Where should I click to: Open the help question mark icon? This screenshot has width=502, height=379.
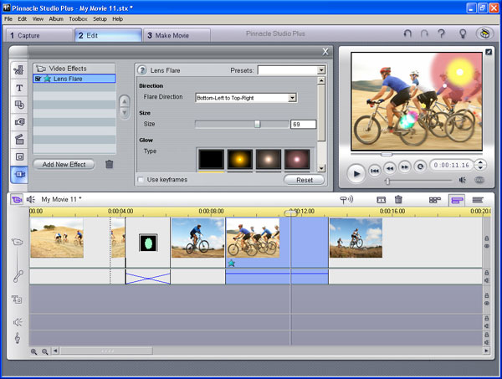tap(441, 34)
